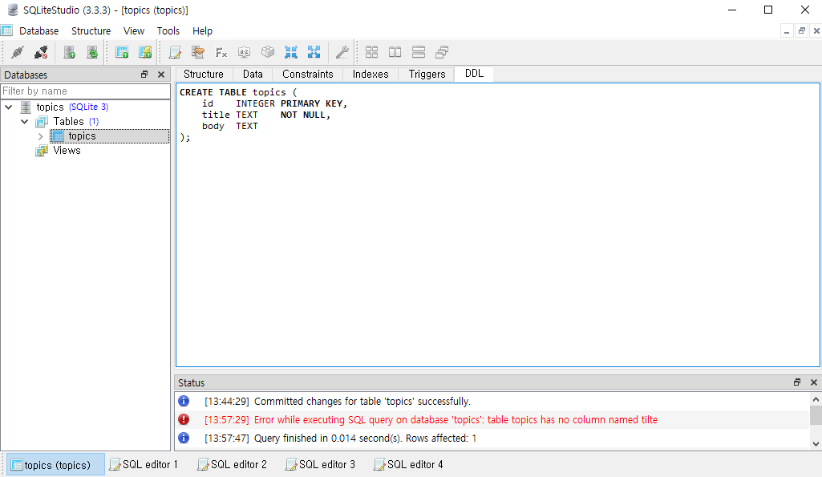The image size is (822, 477).
Task: Open the DDL history icon
Action: pos(198,52)
